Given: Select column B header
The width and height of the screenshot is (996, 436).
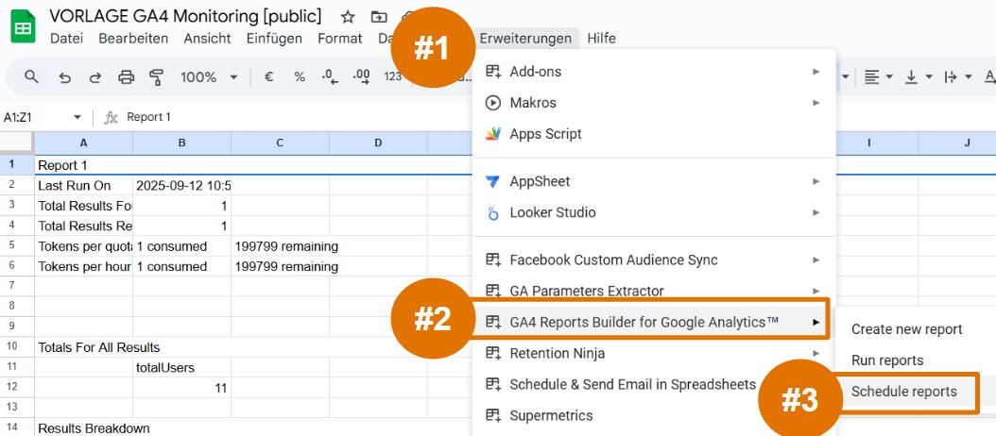Looking at the screenshot, I should click(x=181, y=143).
